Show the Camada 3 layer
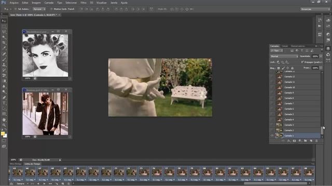This screenshot has height=186, width=332. coord(272,125)
